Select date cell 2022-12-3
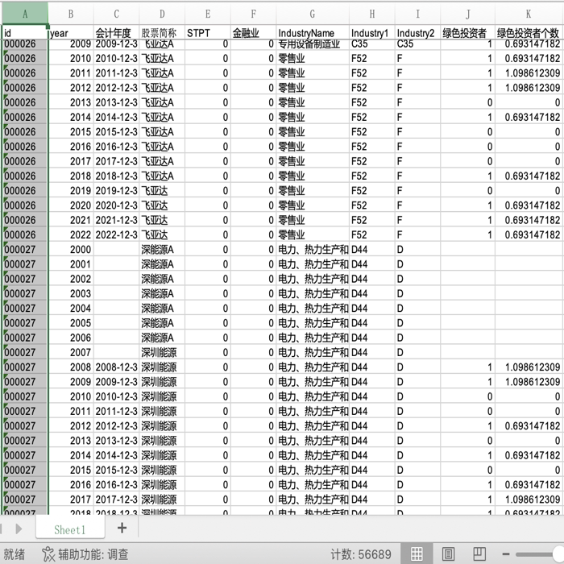 pyautogui.click(x=116, y=235)
